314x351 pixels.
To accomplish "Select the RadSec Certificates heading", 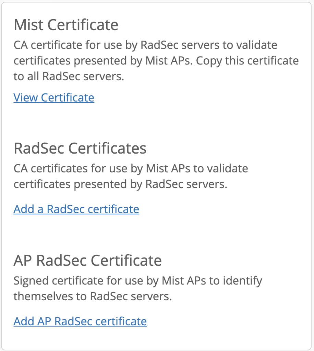I will tap(80, 148).
